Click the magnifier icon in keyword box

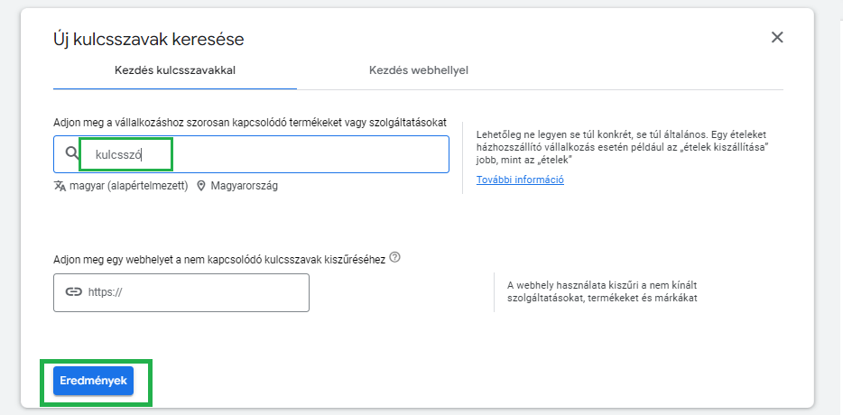[73, 154]
